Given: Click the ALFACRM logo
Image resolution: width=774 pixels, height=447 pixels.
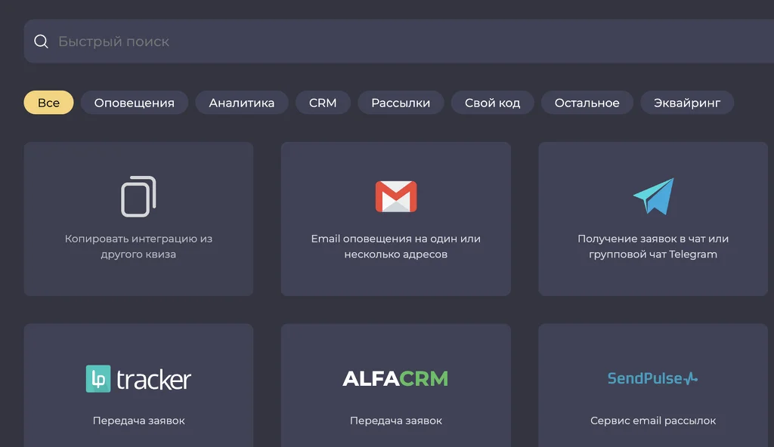Looking at the screenshot, I should coord(396,379).
